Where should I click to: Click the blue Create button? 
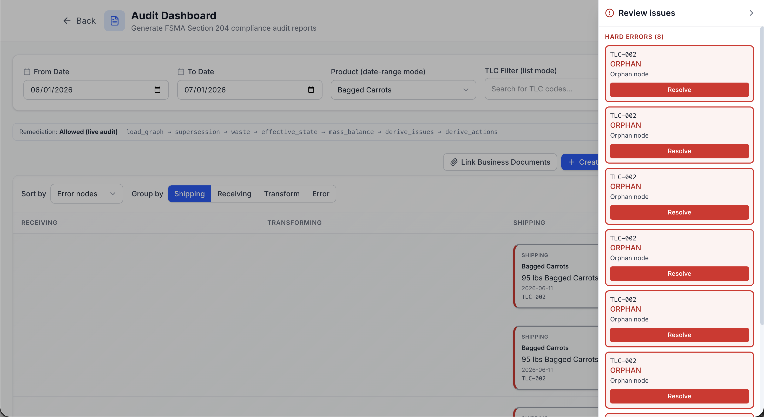[x=579, y=162]
